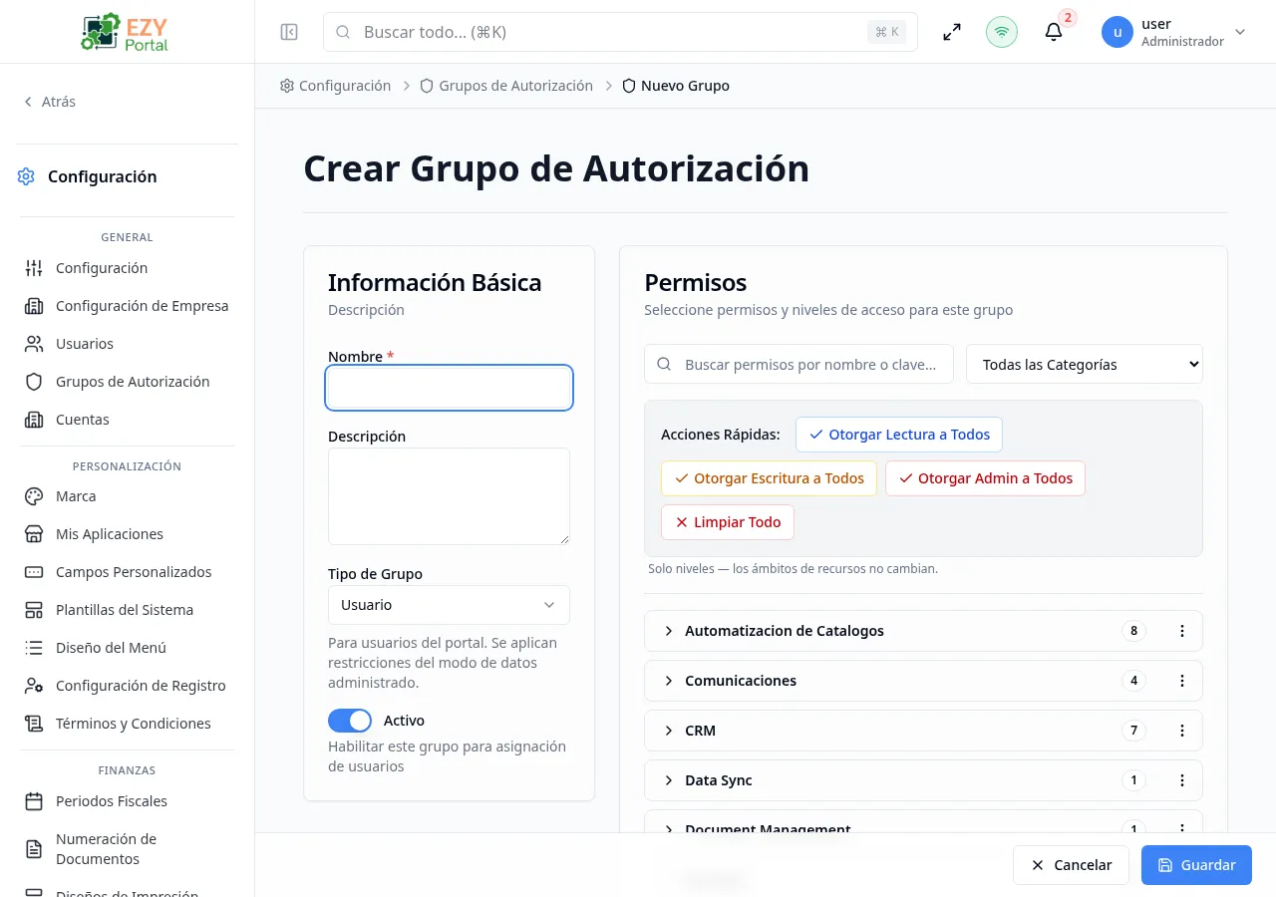This screenshot has width=1276, height=897.
Task: Open options menu for Comunicaciones row
Action: click(x=1182, y=681)
